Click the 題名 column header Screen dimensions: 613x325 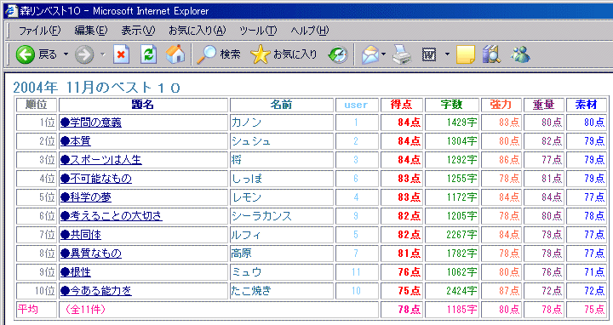pyautogui.click(x=143, y=105)
